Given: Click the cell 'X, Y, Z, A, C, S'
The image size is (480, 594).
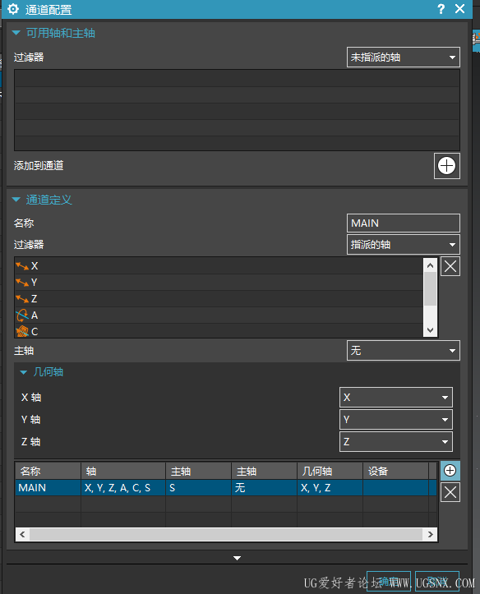Looking at the screenshot, I should [123, 488].
